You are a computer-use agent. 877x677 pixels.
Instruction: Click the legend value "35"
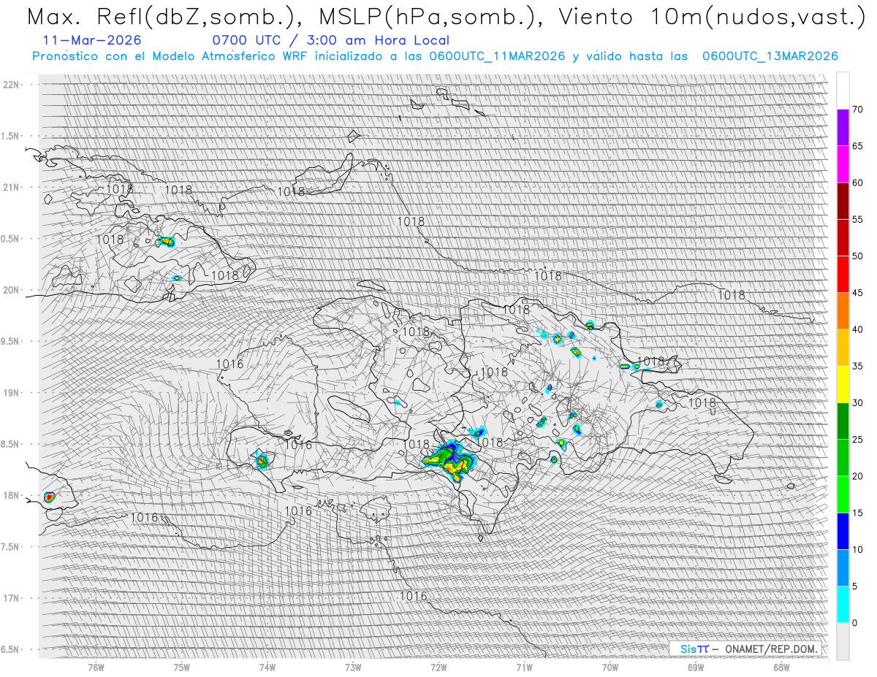pyautogui.click(x=857, y=366)
